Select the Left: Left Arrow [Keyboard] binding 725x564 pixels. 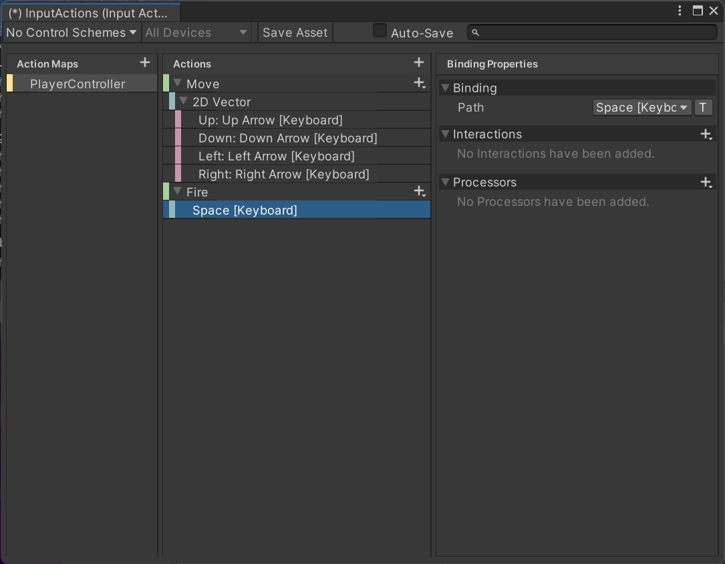point(297,156)
